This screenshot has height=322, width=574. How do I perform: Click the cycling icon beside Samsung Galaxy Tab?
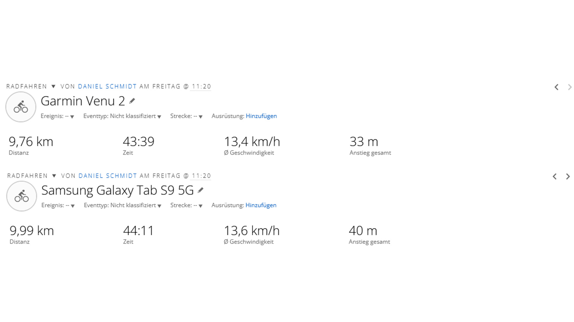[22, 196]
